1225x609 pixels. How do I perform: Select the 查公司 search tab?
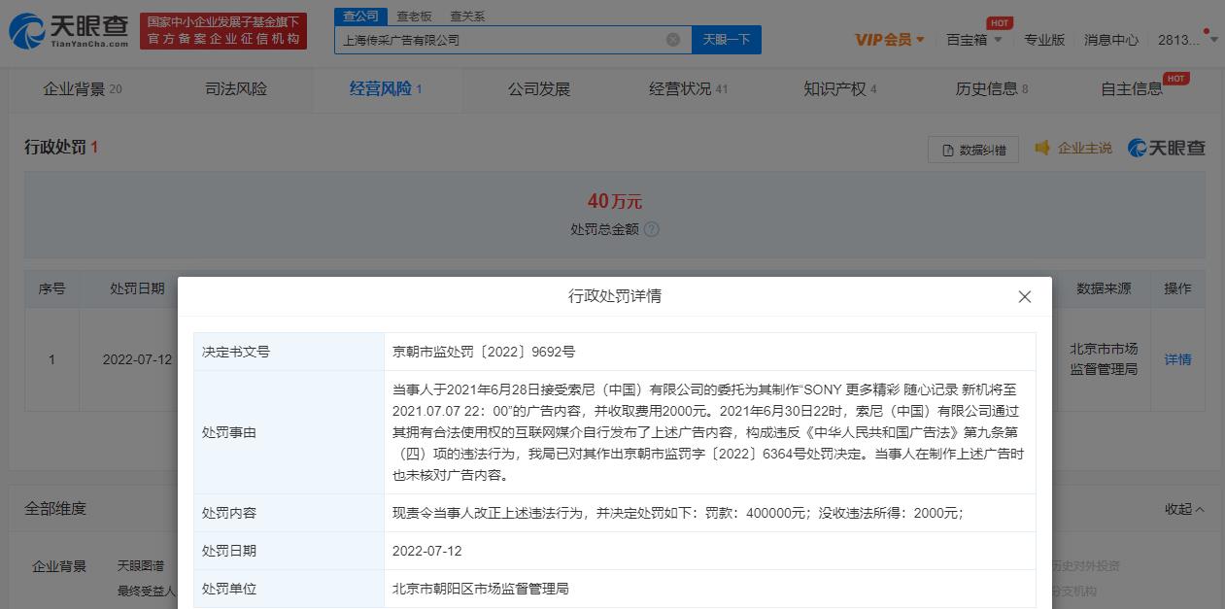pos(361,17)
